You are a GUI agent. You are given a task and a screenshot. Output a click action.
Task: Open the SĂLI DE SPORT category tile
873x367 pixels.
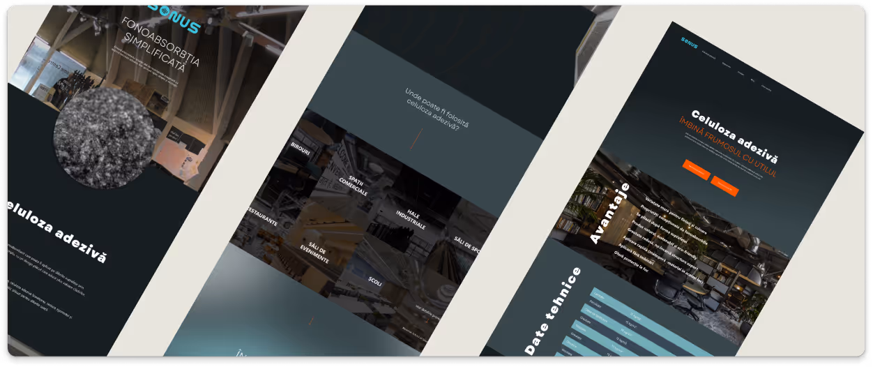467,244
